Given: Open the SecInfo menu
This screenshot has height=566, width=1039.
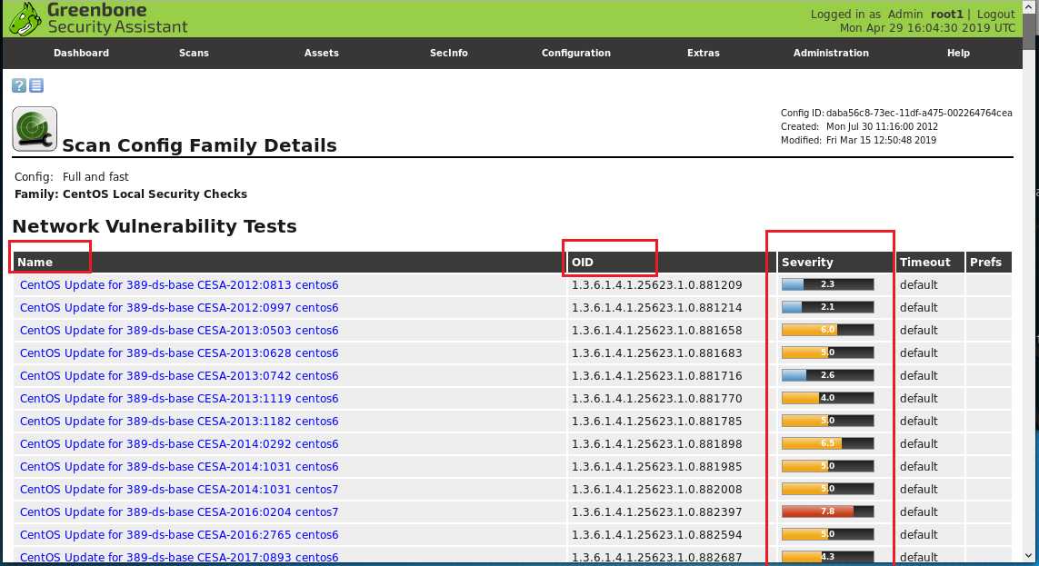Looking at the screenshot, I should point(449,53).
